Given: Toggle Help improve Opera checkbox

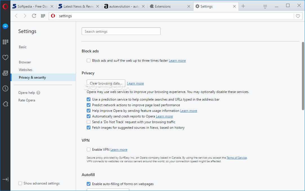Looking at the screenshot, I should 88,111.
